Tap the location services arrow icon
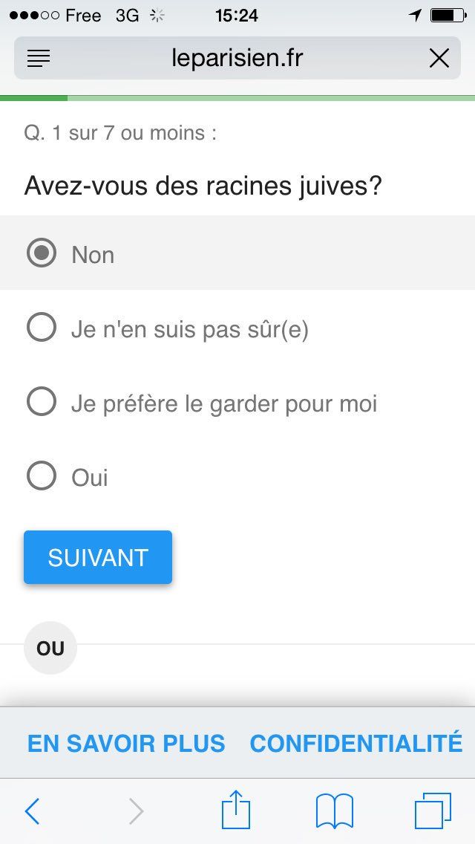475x844 pixels. point(416,16)
